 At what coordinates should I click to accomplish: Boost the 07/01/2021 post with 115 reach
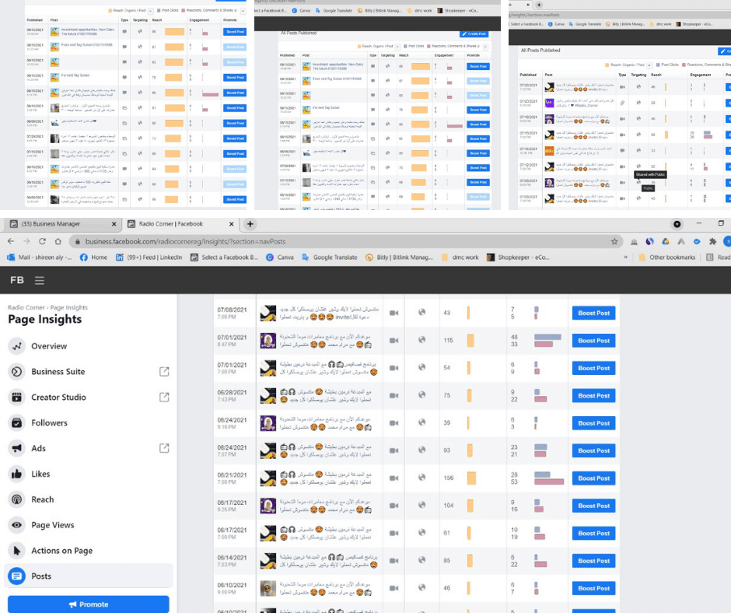[593, 341]
